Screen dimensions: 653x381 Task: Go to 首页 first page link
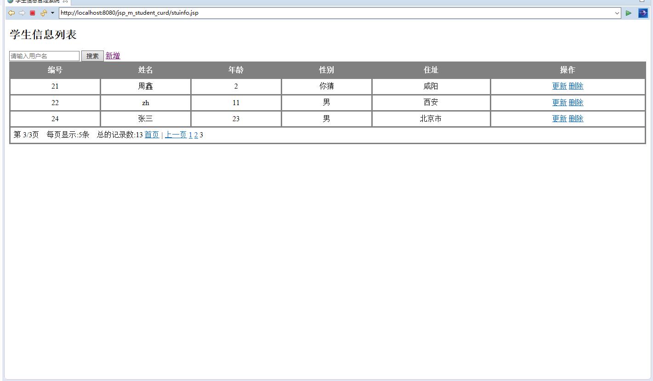tap(152, 134)
